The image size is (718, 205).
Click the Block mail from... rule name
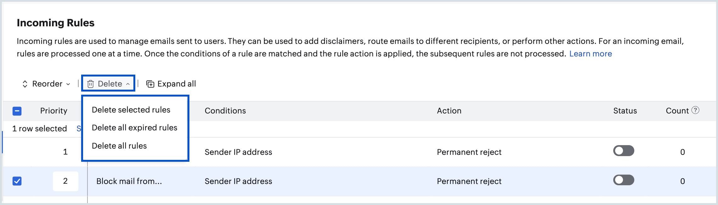coord(129,181)
